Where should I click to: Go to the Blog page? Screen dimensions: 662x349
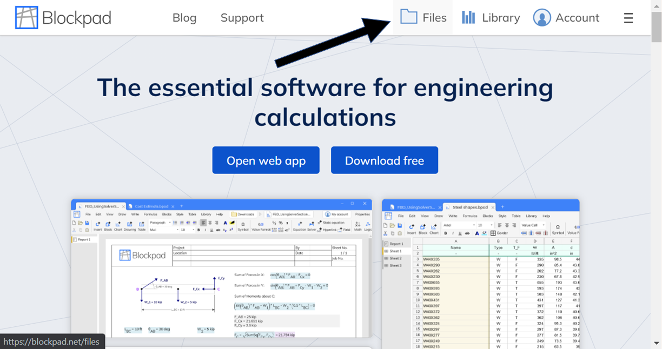[x=184, y=18]
